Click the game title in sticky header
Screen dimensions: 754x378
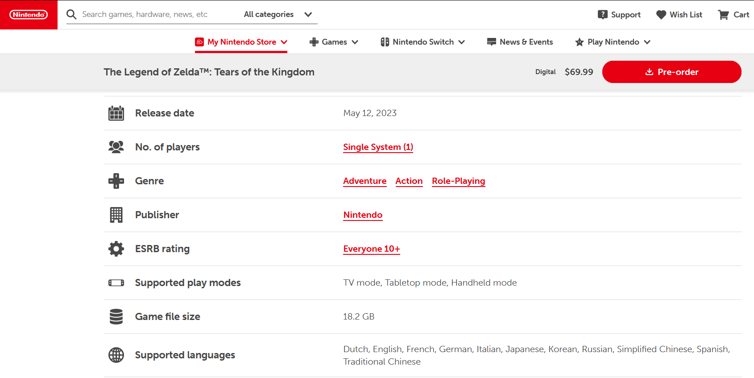click(209, 72)
